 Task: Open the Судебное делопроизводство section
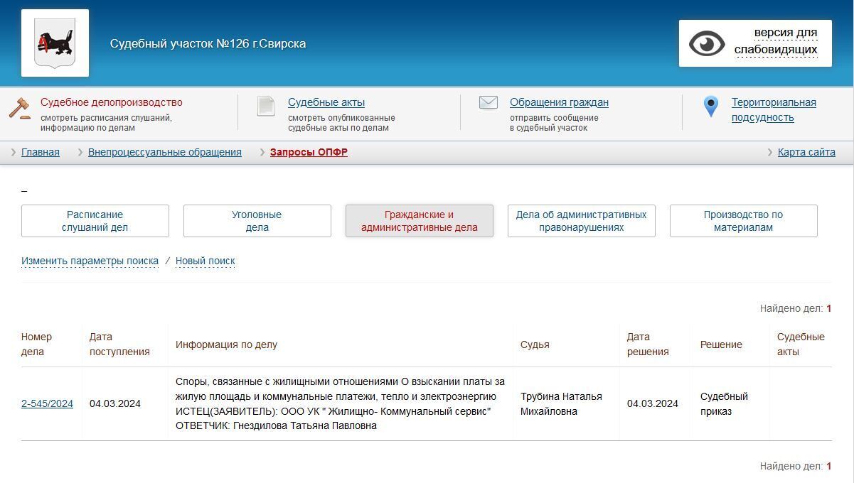[111, 102]
